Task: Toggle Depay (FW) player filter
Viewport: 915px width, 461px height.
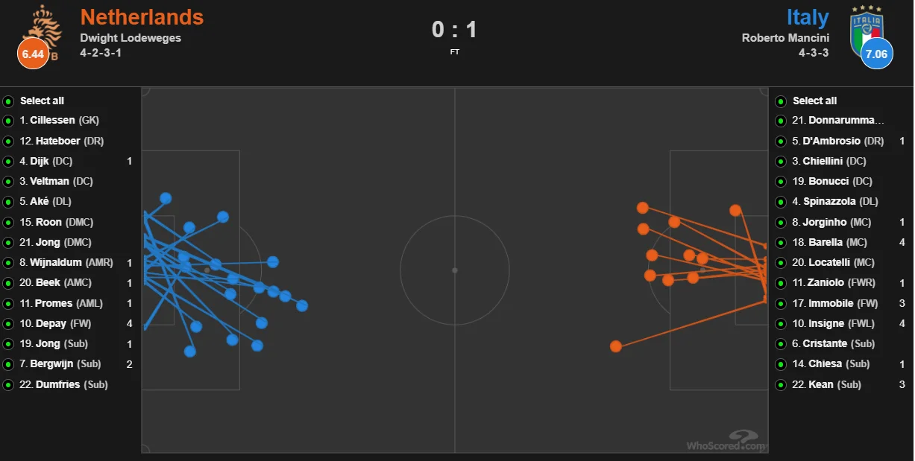Action: (8, 324)
